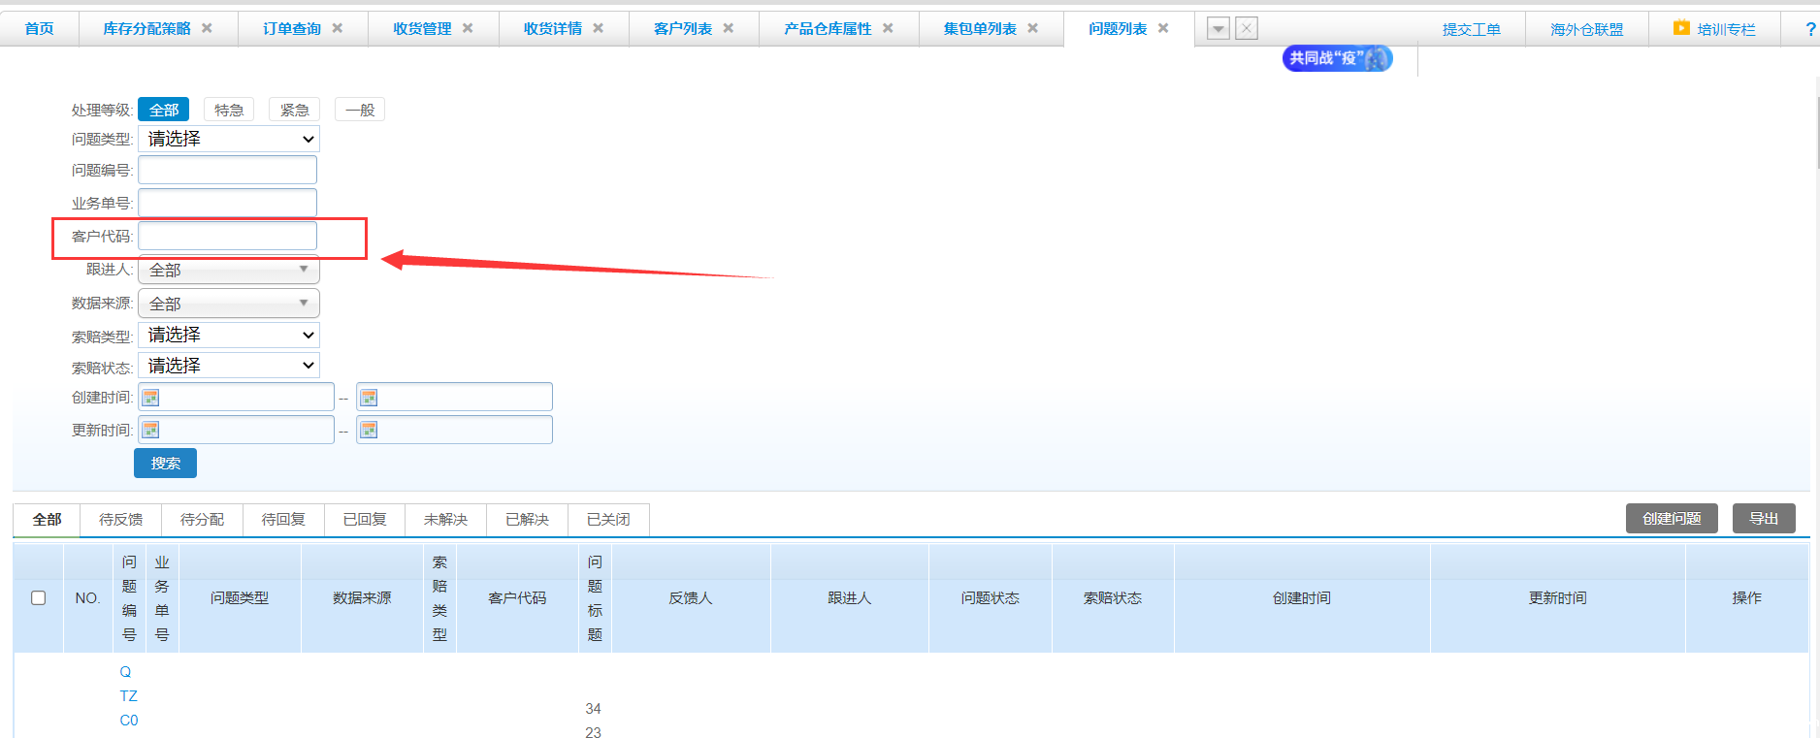Screen dimensions: 1820x738
Task: Open the creation time end date calendar icon
Action: pyautogui.click(x=369, y=398)
